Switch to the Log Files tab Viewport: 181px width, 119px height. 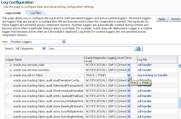tap(35, 13)
